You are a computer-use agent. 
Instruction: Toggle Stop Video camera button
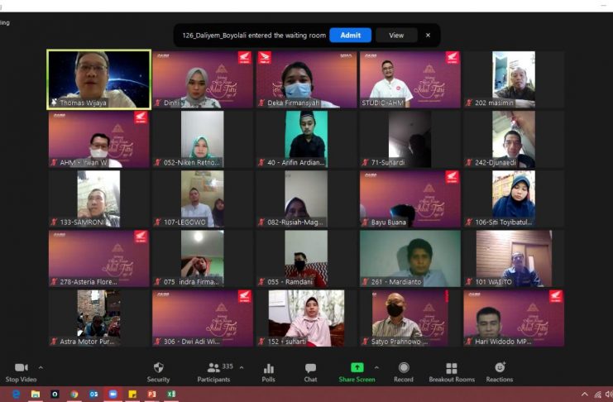[22, 371]
